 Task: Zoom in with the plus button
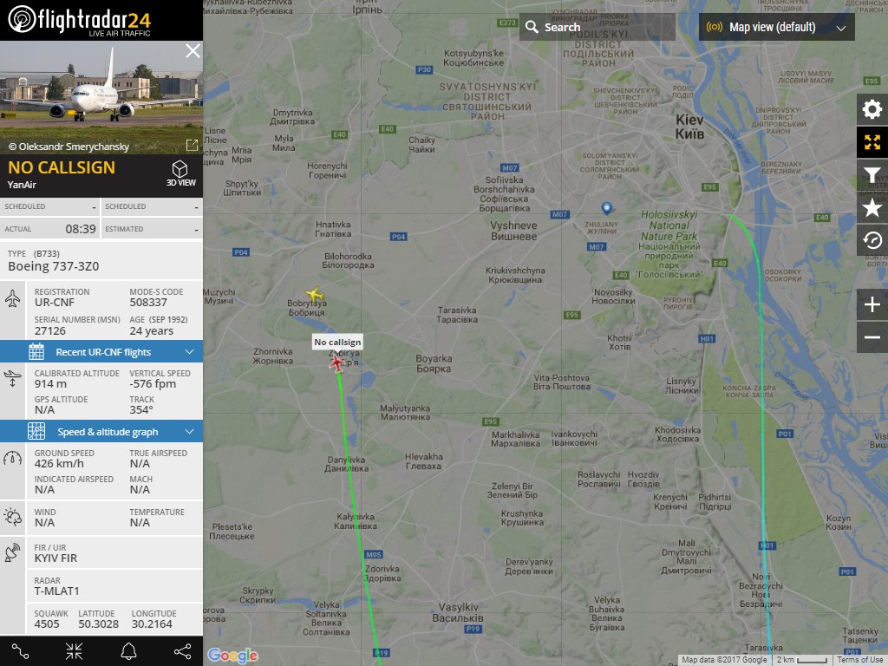[872, 304]
